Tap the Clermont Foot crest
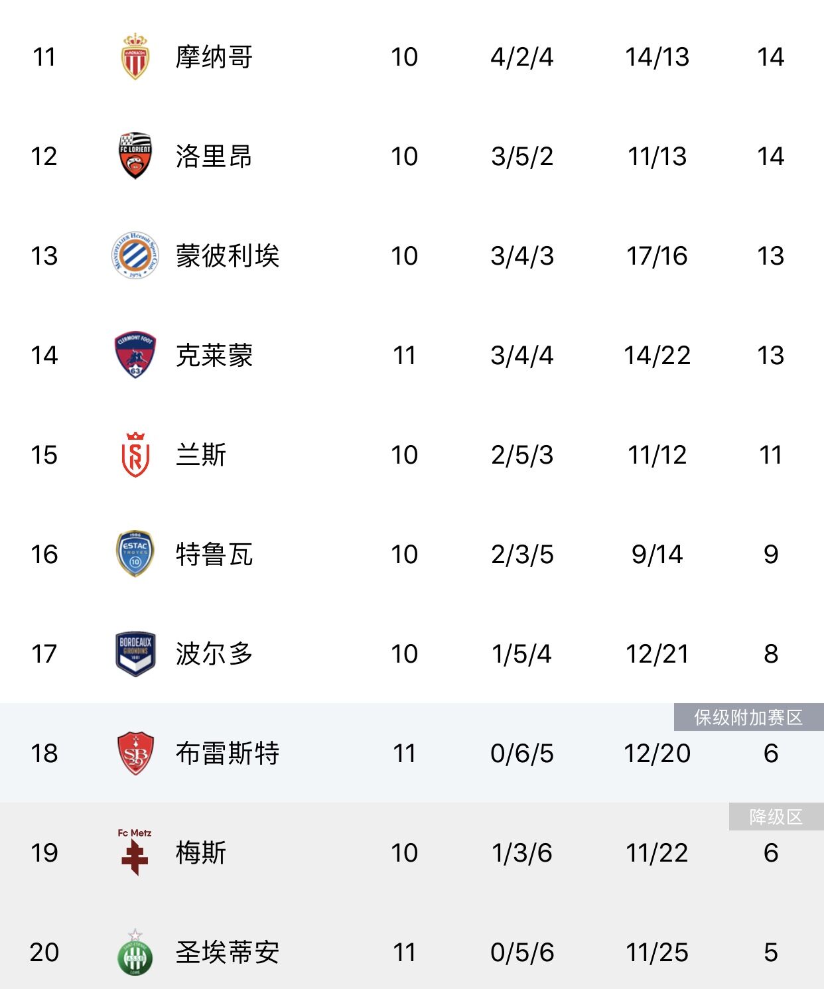The image size is (824, 989). pos(135,355)
